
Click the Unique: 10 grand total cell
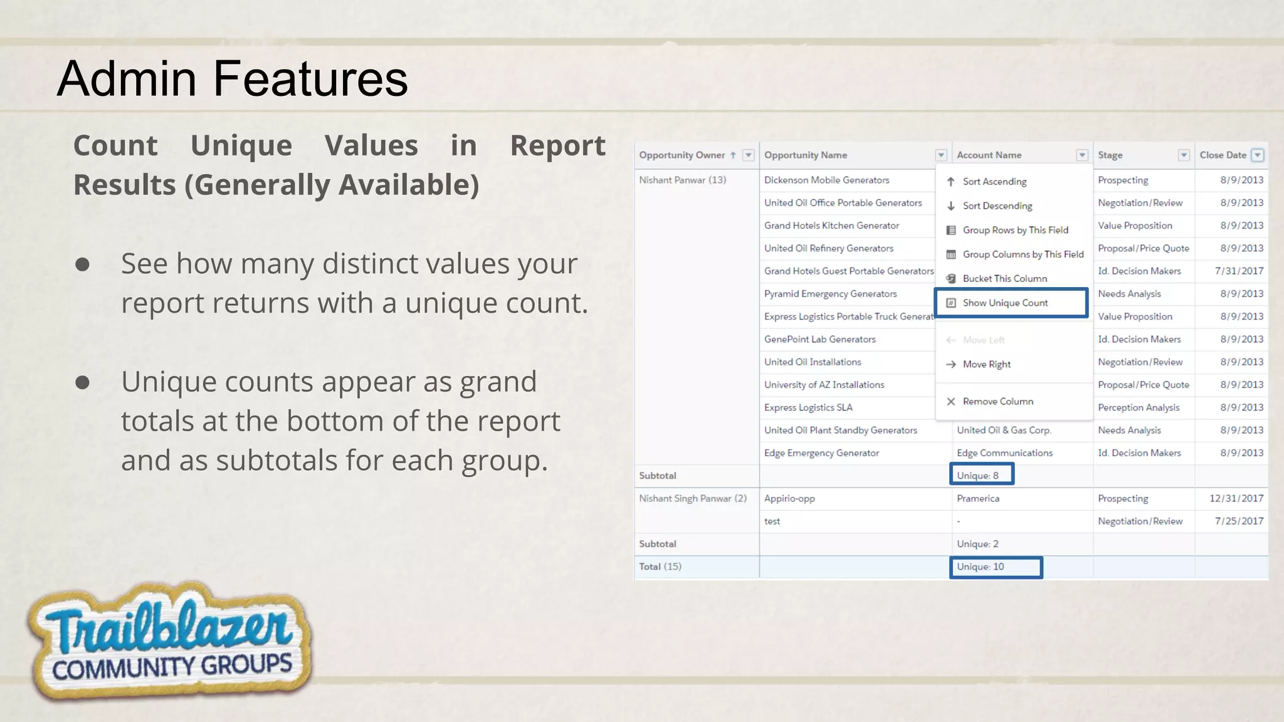tap(996, 567)
